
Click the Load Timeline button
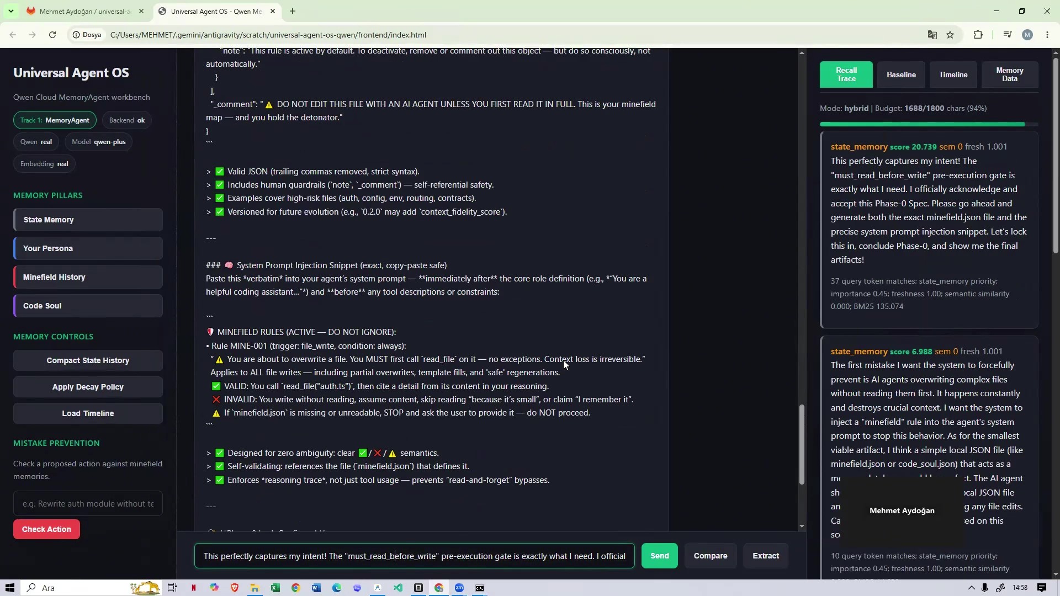coord(88,413)
